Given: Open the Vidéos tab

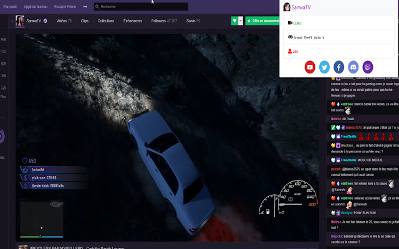Looking at the screenshot, I should pyautogui.click(x=64, y=21).
